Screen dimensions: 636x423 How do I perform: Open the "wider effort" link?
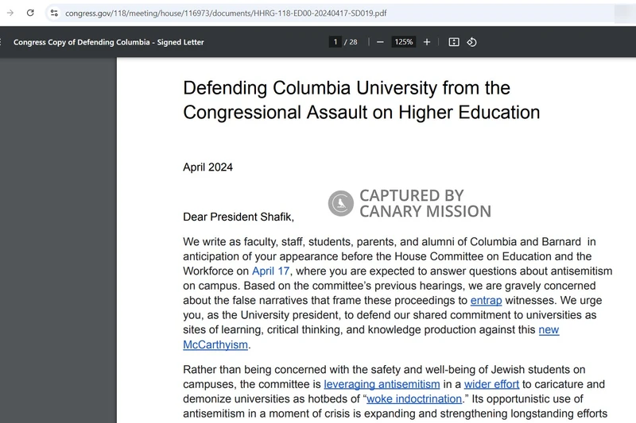(x=491, y=384)
